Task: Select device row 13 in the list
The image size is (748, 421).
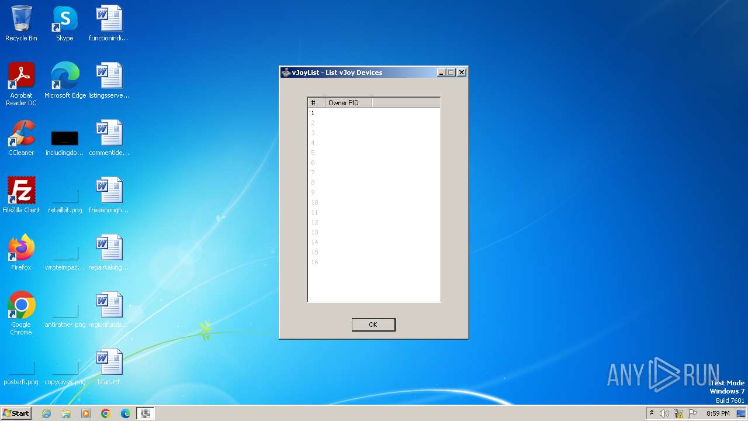Action: 374,232
